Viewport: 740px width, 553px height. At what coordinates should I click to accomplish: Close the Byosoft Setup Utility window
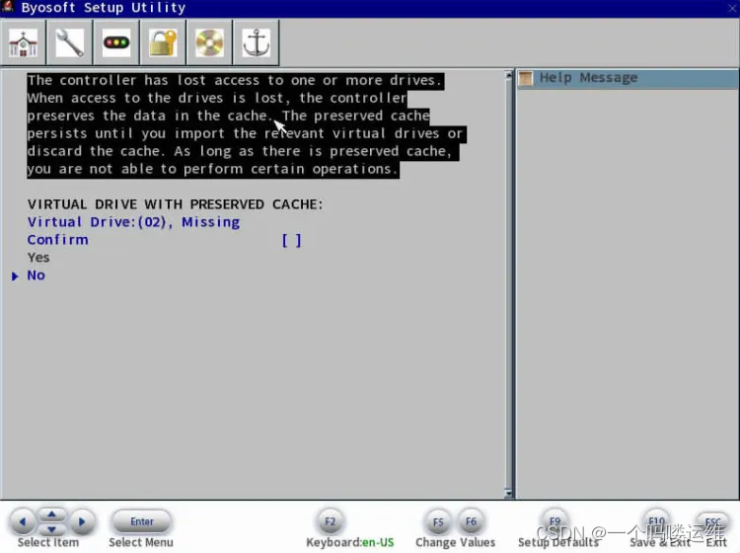pos(732,8)
